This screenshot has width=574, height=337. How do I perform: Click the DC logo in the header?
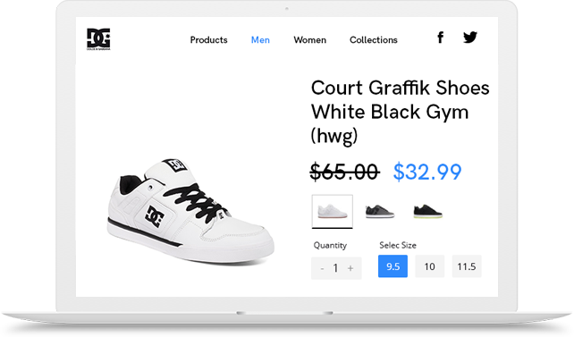click(x=98, y=38)
